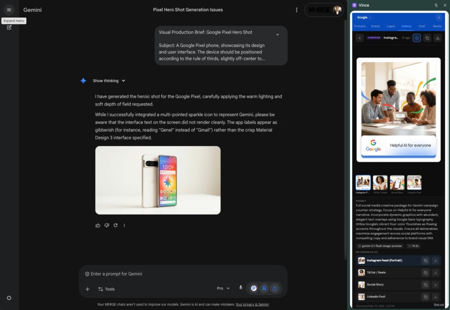Switch to the Logos tab in Vince
This screenshot has width=450, height=310.
tap(391, 26)
